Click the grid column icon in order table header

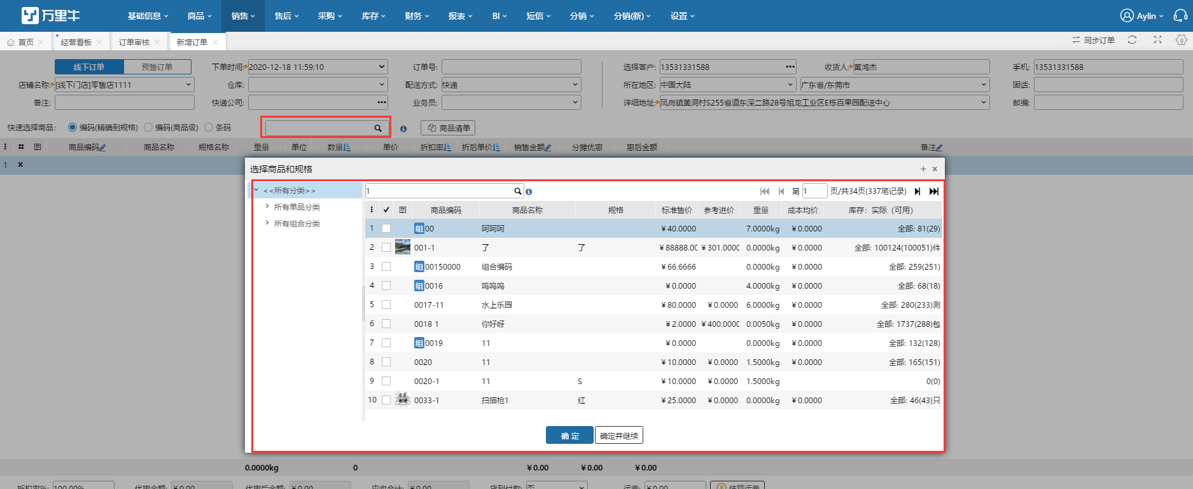click(21, 147)
